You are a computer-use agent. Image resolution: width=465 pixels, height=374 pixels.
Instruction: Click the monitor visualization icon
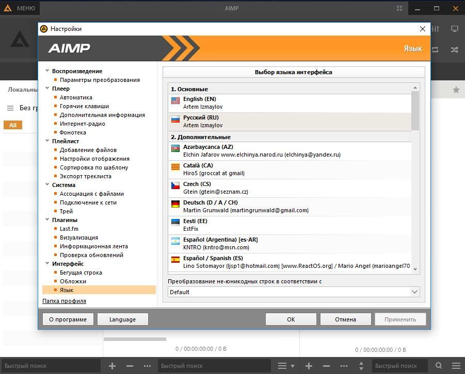click(x=454, y=29)
